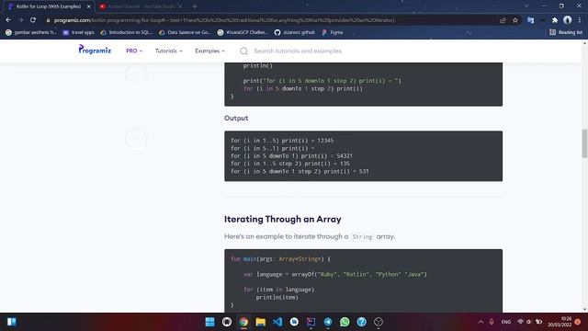Reload the page with the refresh icon
Viewport: 588px width, 331px height.
33,20
